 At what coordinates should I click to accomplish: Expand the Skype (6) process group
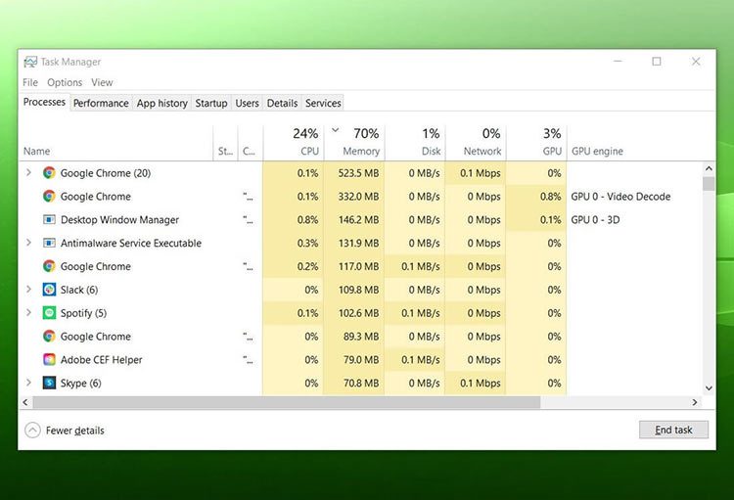pos(28,384)
